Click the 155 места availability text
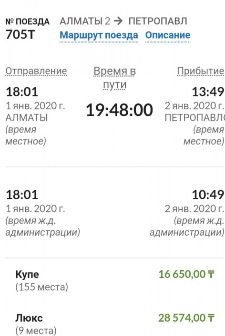 click(x=41, y=287)
